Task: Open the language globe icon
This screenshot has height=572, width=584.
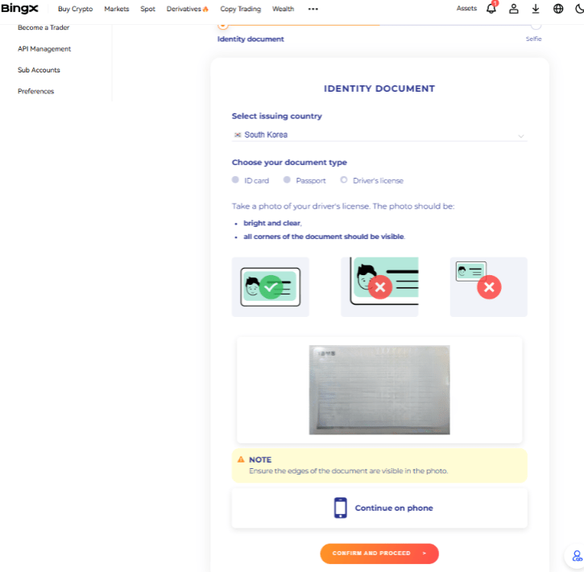Action: point(558,9)
